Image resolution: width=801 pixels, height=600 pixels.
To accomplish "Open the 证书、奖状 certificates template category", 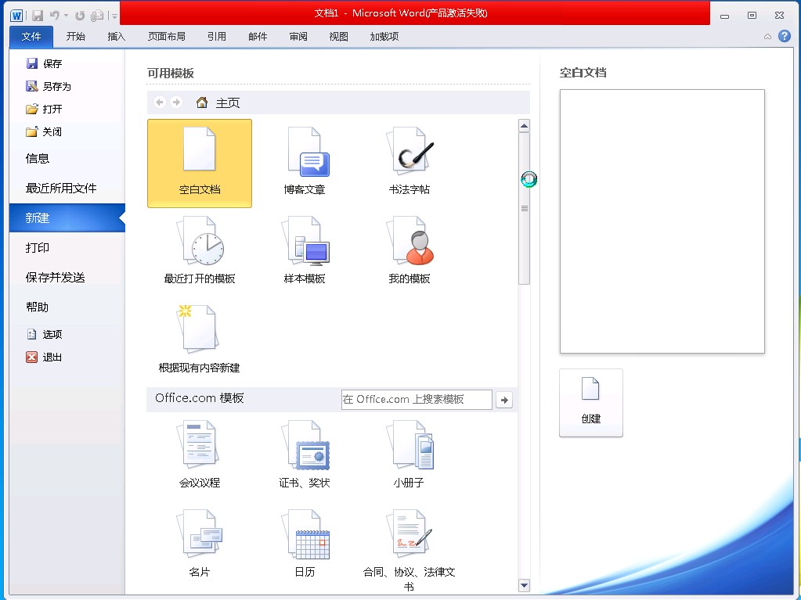I will [x=305, y=454].
